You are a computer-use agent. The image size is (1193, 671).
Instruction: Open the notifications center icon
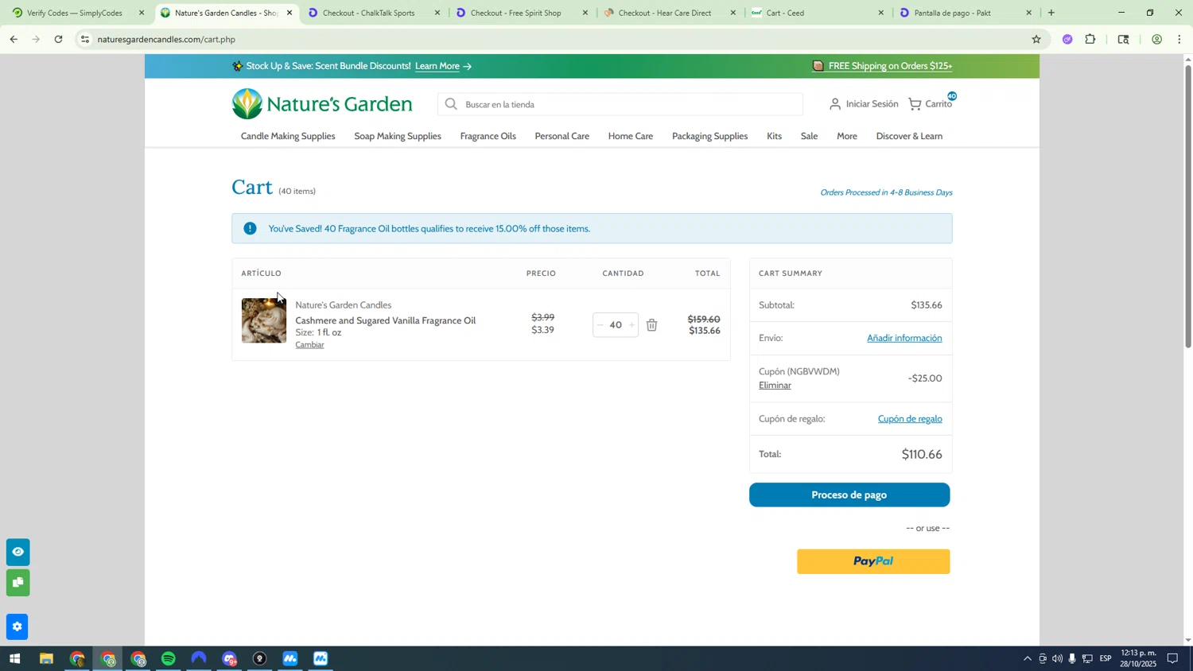pyautogui.click(x=1172, y=659)
